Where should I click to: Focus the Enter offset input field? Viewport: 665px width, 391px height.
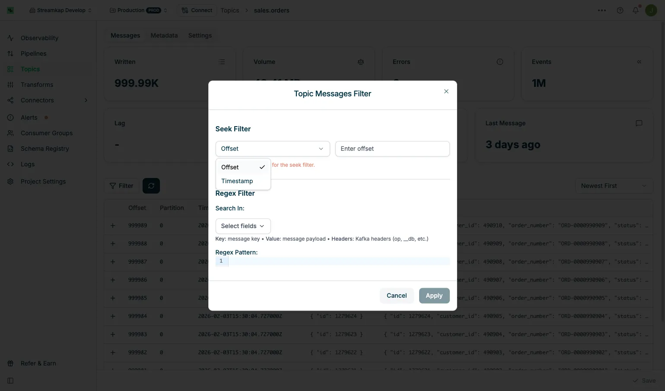pos(392,149)
